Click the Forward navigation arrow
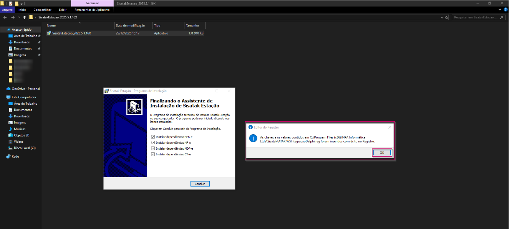Screen dimensions: 509x229 pyautogui.click(x=13, y=17)
